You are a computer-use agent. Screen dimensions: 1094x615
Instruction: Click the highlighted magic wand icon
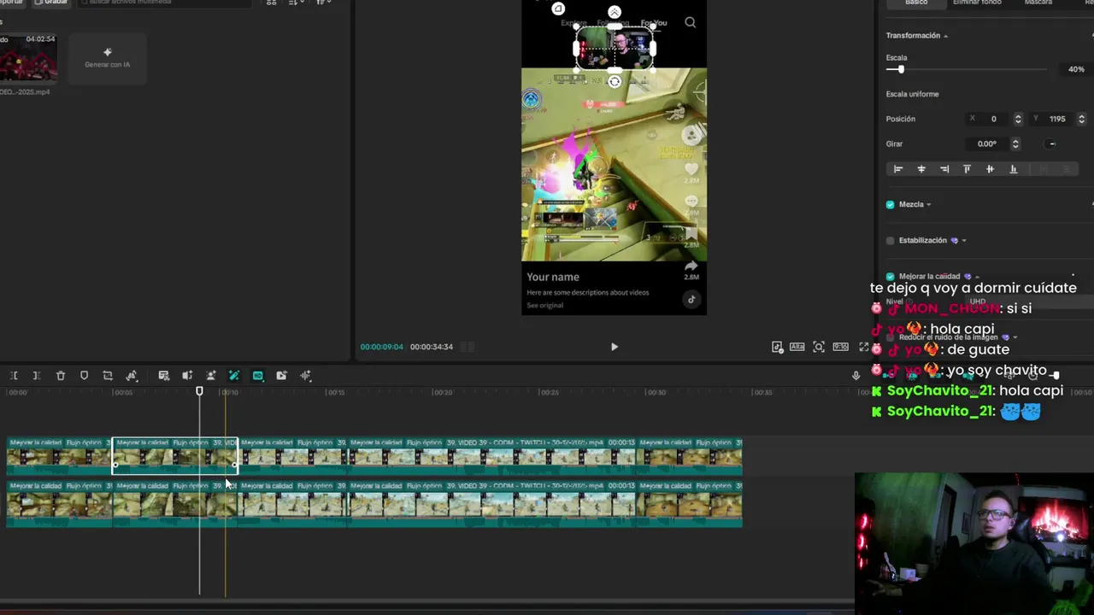point(234,376)
